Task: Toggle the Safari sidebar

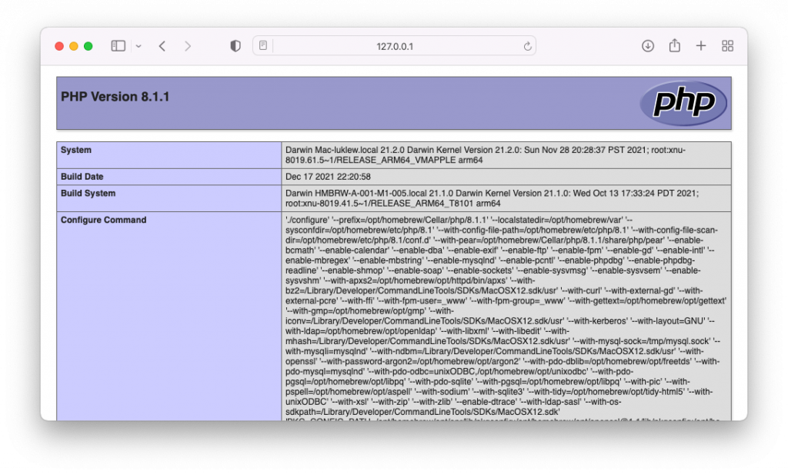Action: (117, 45)
